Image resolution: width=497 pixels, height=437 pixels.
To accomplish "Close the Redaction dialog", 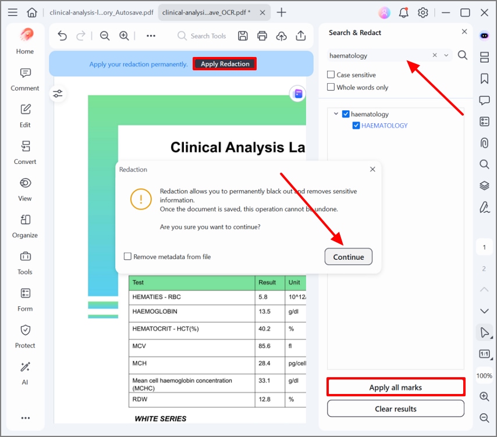I will click(x=372, y=169).
